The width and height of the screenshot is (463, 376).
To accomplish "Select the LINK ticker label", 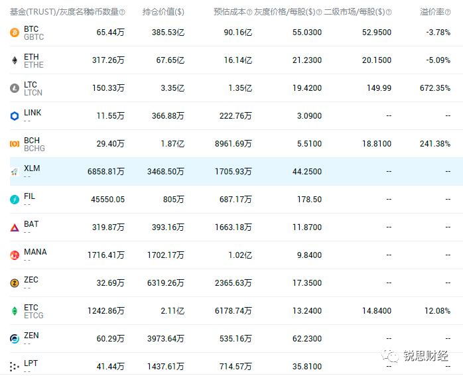I will tap(33, 113).
